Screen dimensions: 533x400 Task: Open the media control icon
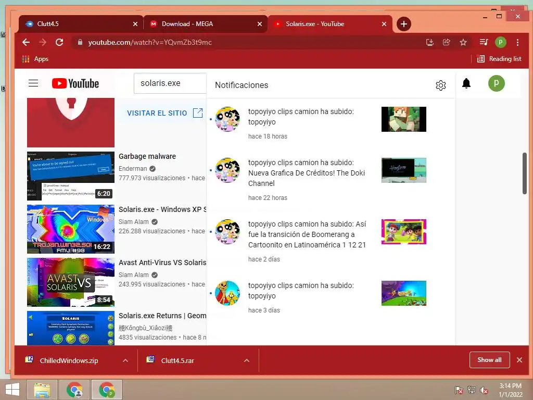484,42
